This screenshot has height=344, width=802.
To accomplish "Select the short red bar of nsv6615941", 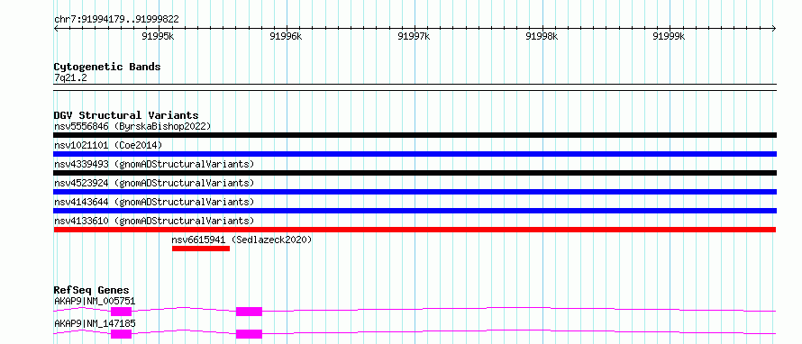I will [x=201, y=249].
